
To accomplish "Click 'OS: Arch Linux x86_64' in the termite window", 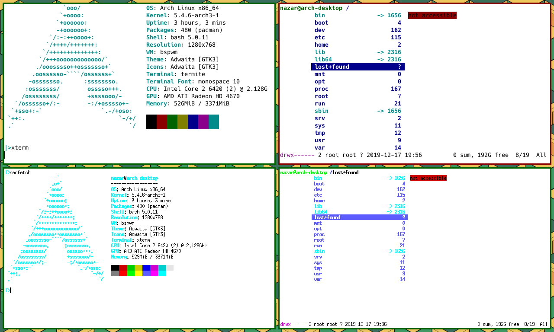I will click(183, 8).
